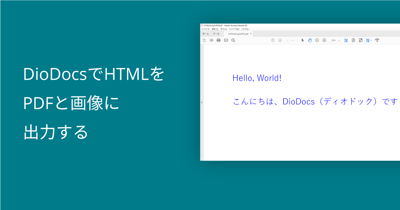Navigate to previous page arrow
Screen dimensions: 400x210
(x=273, y=40)
